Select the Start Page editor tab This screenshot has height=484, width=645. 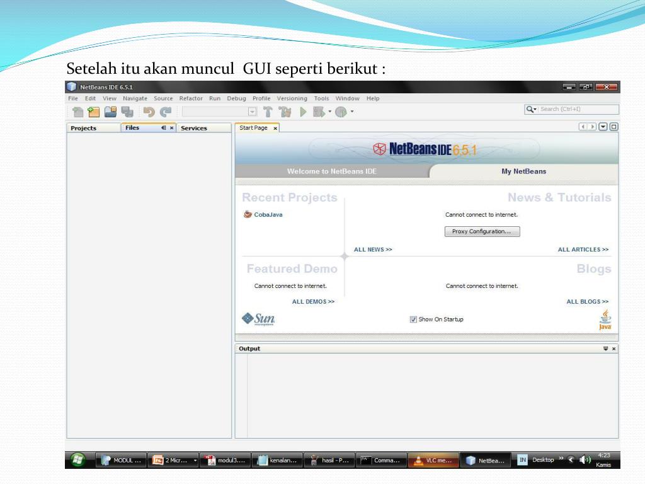[x=253, y=127]
